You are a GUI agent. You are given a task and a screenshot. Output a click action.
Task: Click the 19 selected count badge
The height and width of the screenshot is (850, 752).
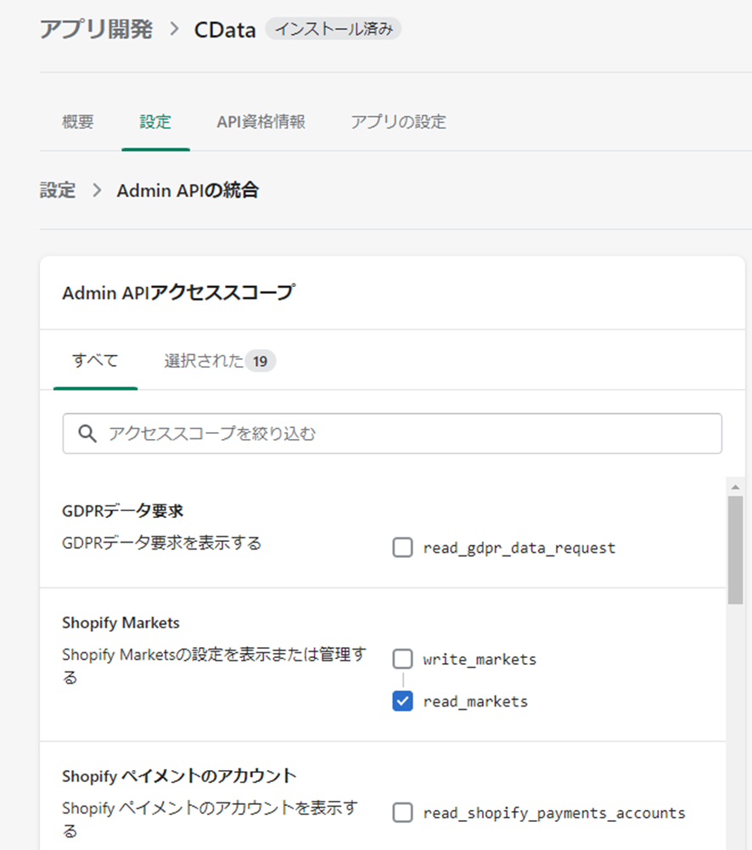click(x=260, y=361)
